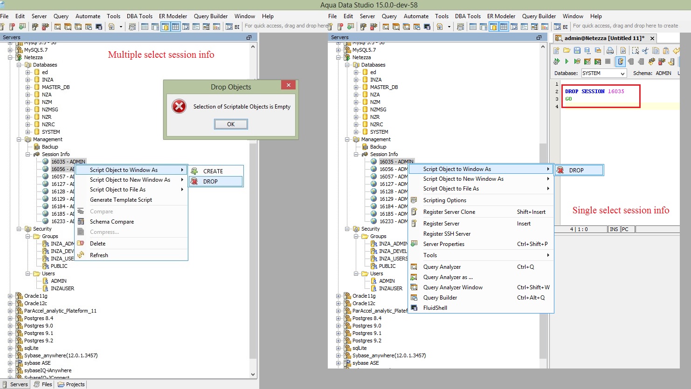Click right tree scrollbar up arrow
The height and width of the screenshot is (389, 691).
[543, 47]
